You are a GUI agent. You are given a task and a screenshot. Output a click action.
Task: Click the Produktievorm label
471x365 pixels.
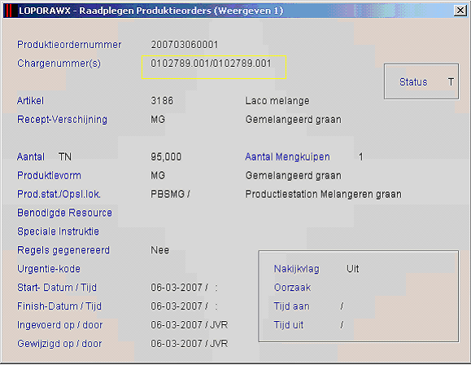[49, 175]
